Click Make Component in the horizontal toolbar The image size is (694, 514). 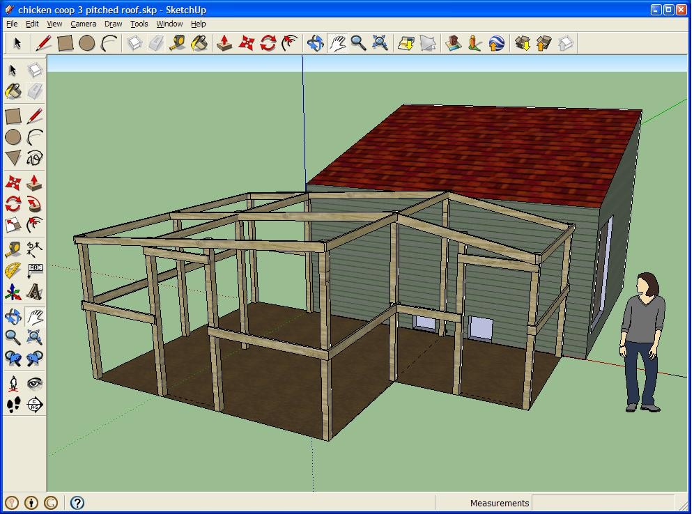(x=134, y=43)
